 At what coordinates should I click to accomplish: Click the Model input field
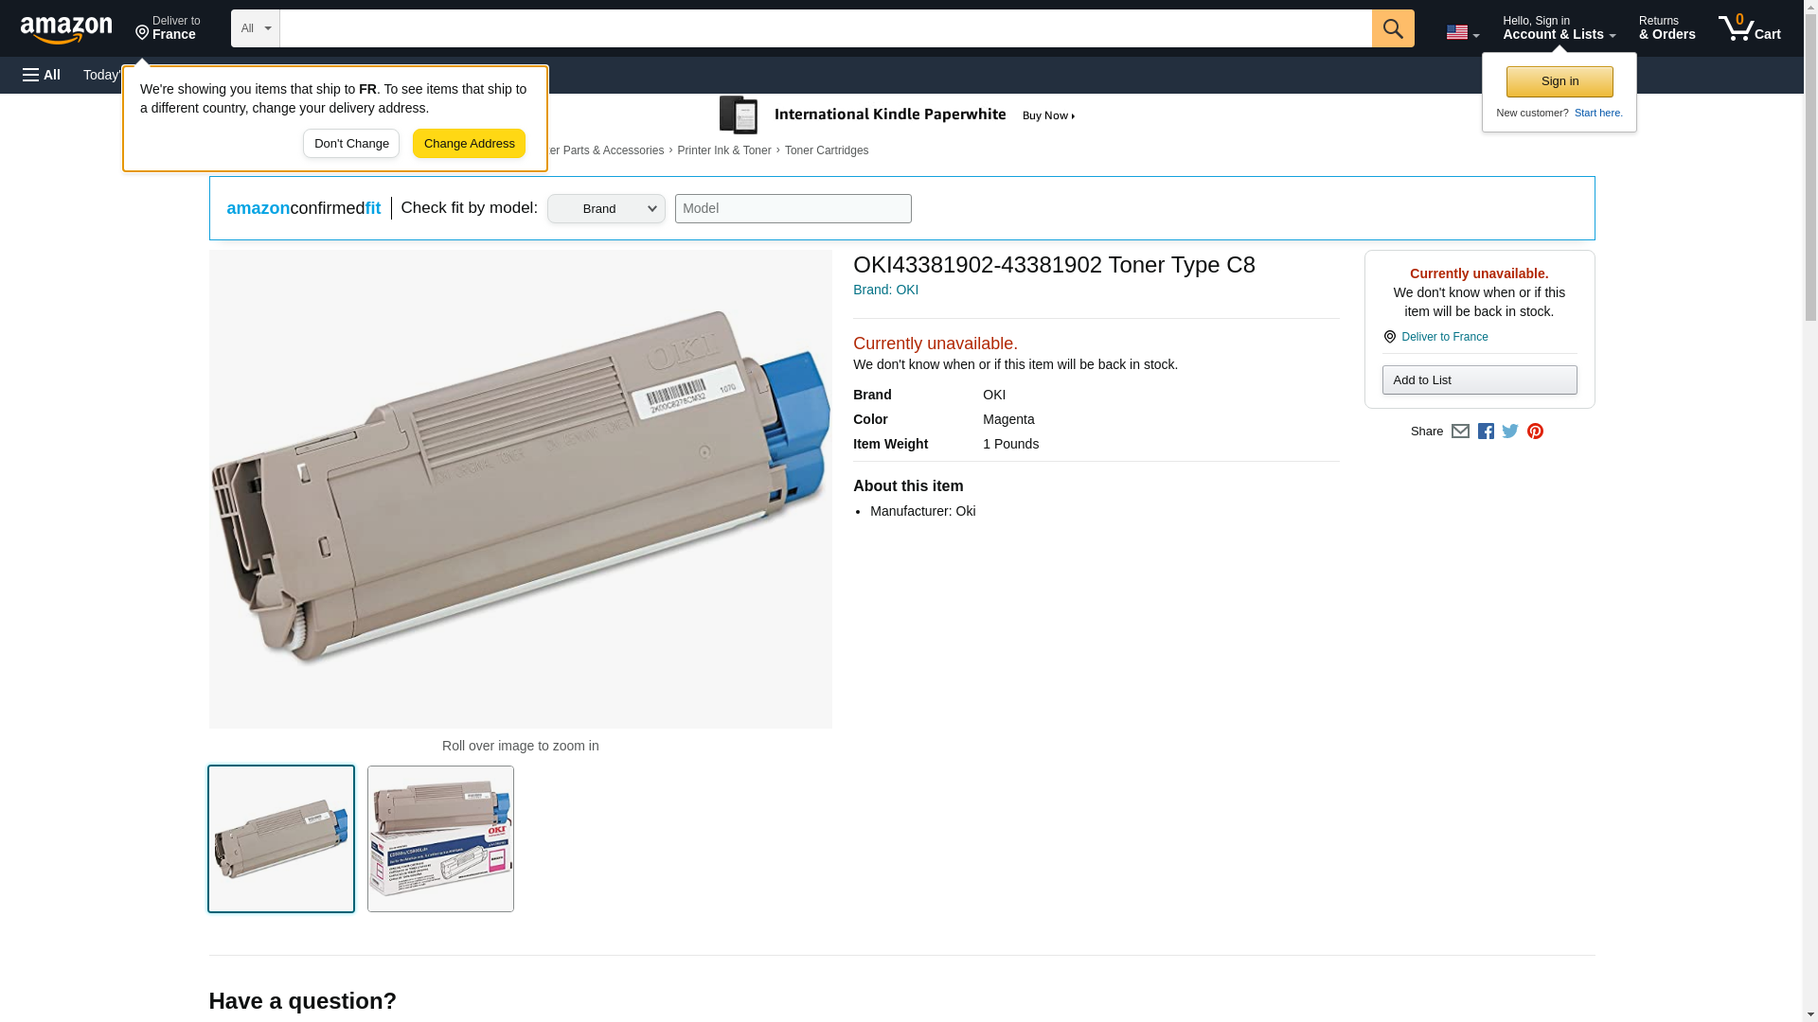(793, 209)
